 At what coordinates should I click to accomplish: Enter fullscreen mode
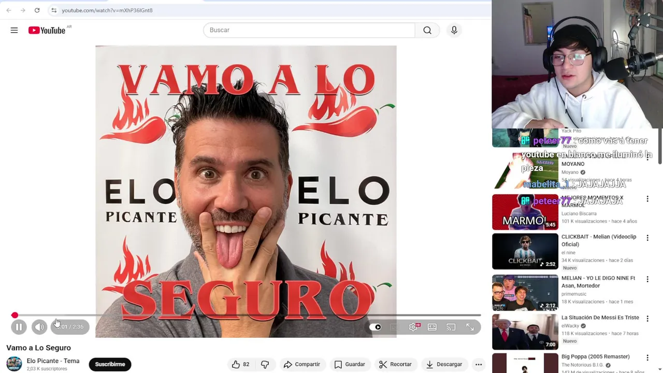point(470,327)
